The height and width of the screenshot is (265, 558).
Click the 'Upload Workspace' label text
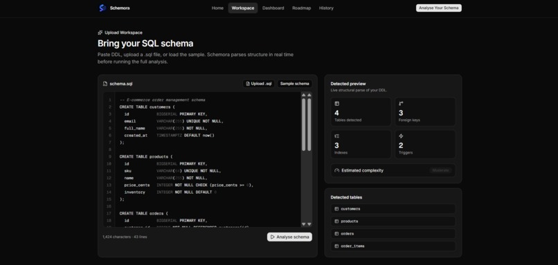(x=123, y=33)
